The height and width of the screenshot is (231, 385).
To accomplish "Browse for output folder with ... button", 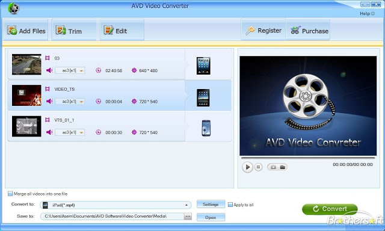I will pos(188,217).
